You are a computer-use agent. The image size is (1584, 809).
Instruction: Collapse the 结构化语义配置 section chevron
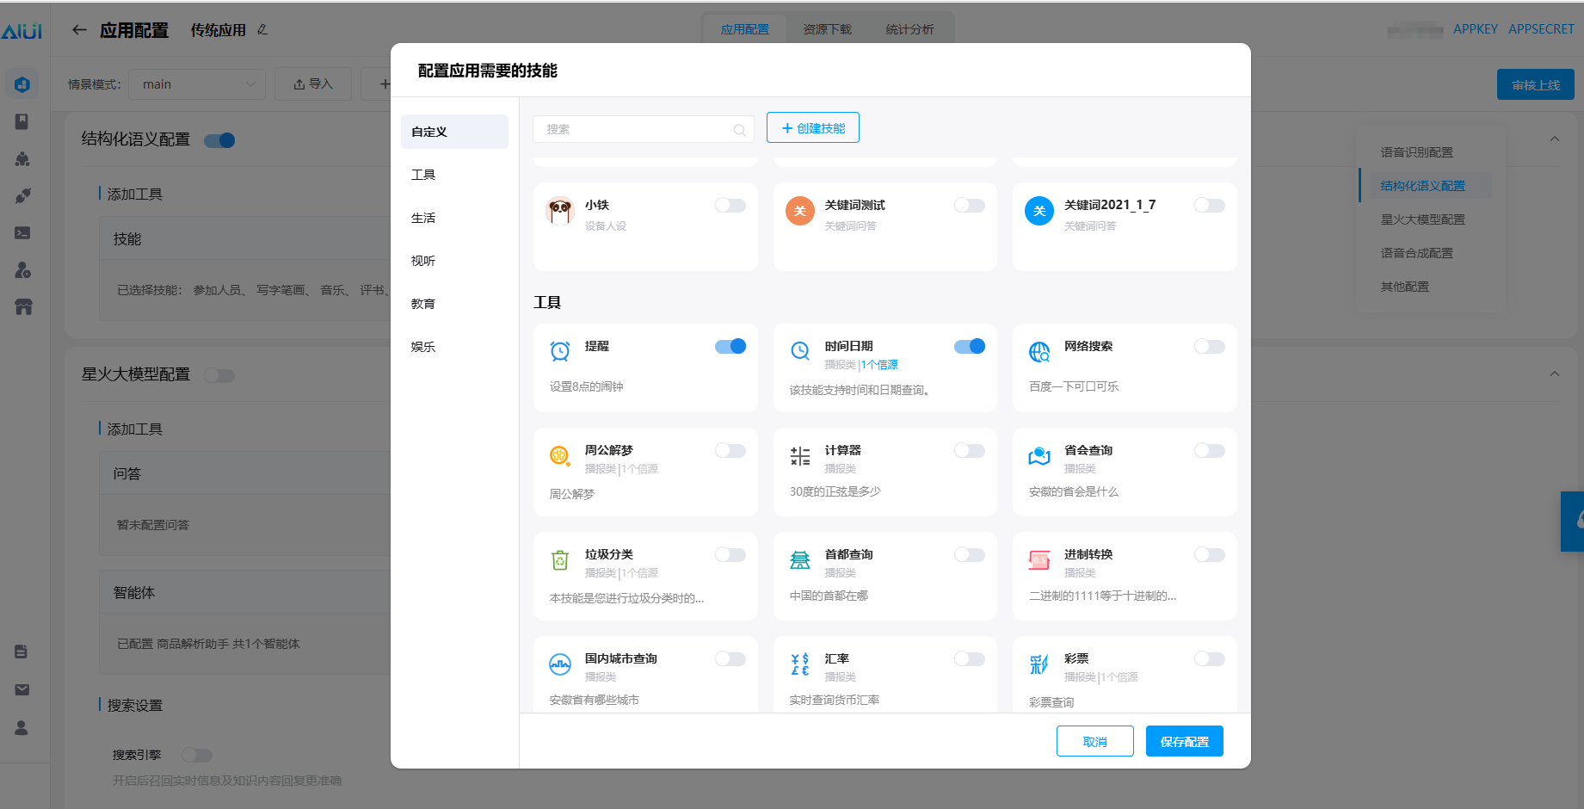pos(1554,139)
